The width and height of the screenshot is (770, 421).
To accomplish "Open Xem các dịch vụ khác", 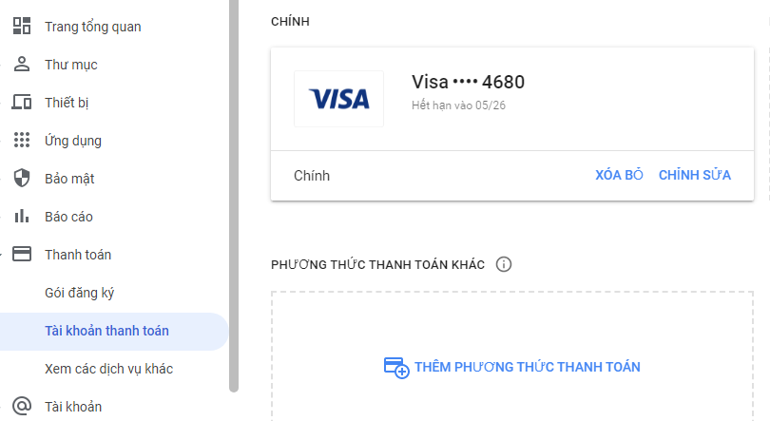I will 108,369.
